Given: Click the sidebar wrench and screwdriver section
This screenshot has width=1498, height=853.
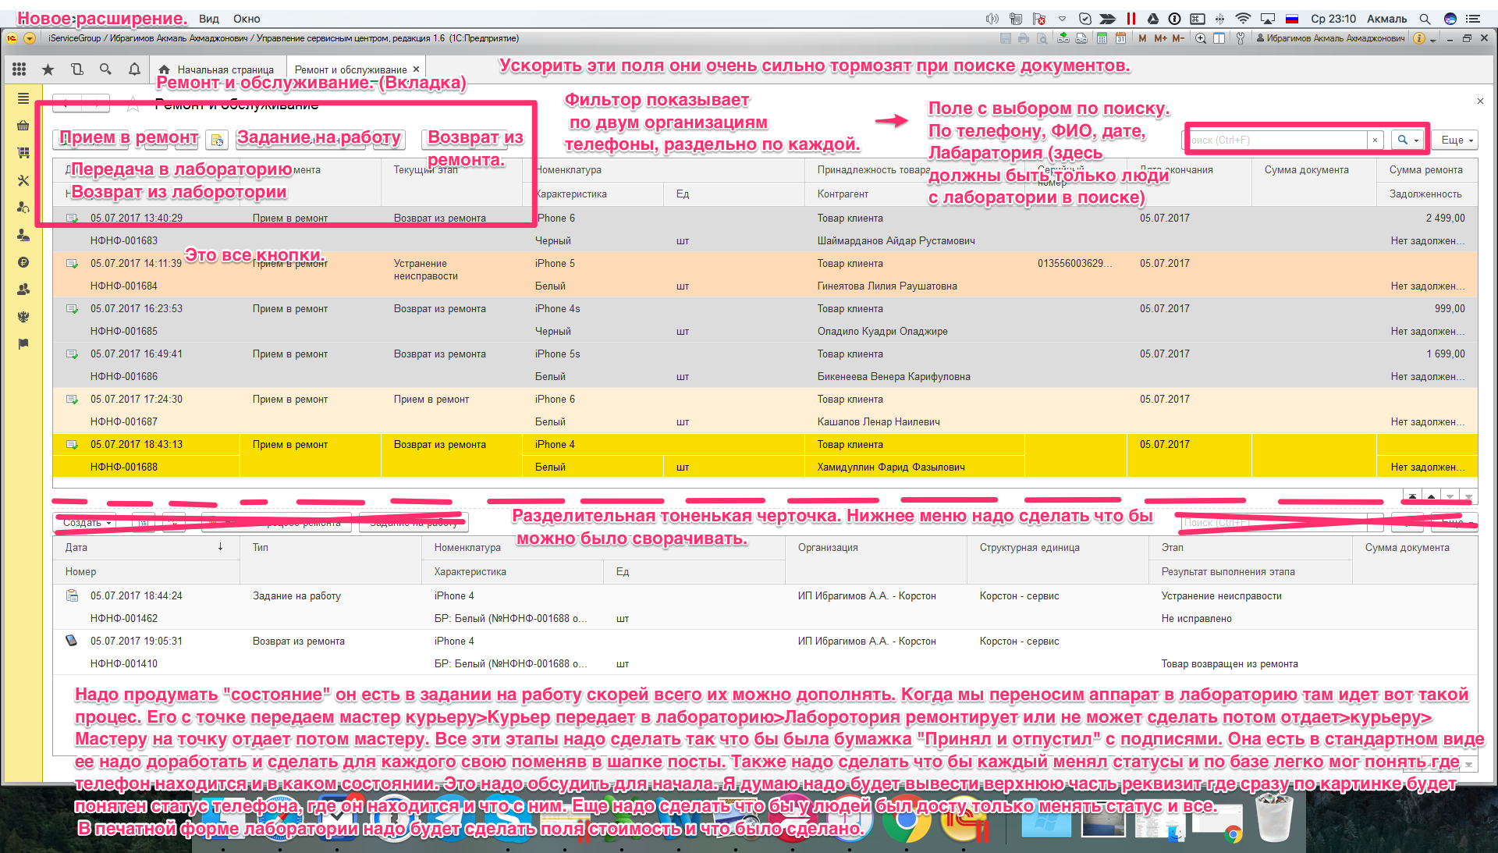Looking at the screenshot, I should pos(23,180).
